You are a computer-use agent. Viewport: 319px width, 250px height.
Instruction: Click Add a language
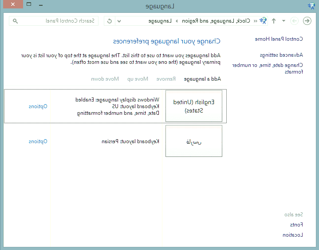[202, 79]
